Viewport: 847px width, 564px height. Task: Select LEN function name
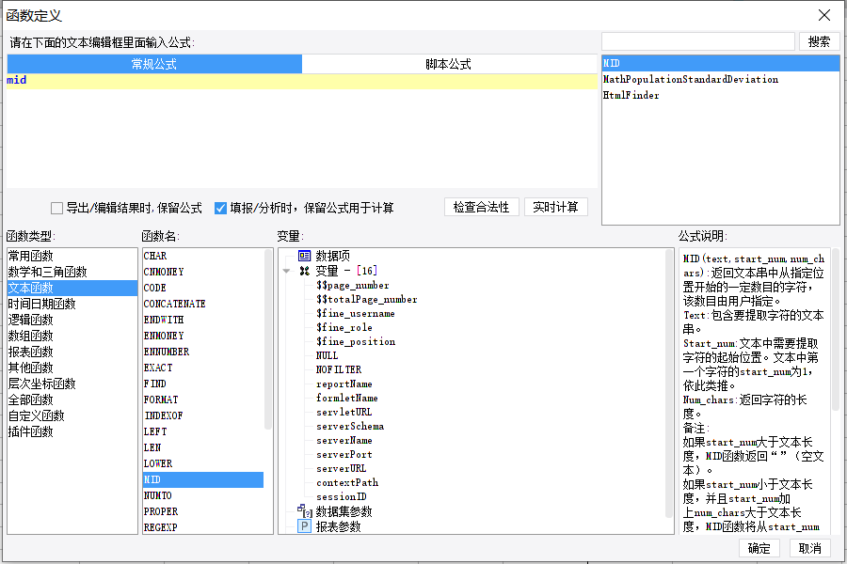tap(203, 447)
